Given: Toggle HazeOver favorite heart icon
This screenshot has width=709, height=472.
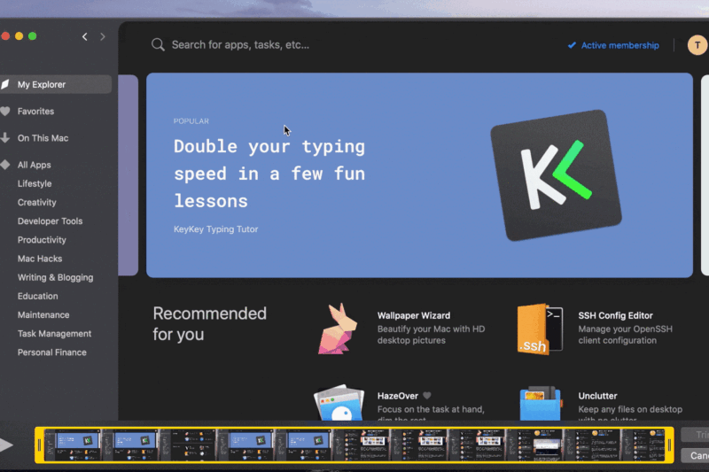Looking at the screenshot, I should click(x=427, y=396).
